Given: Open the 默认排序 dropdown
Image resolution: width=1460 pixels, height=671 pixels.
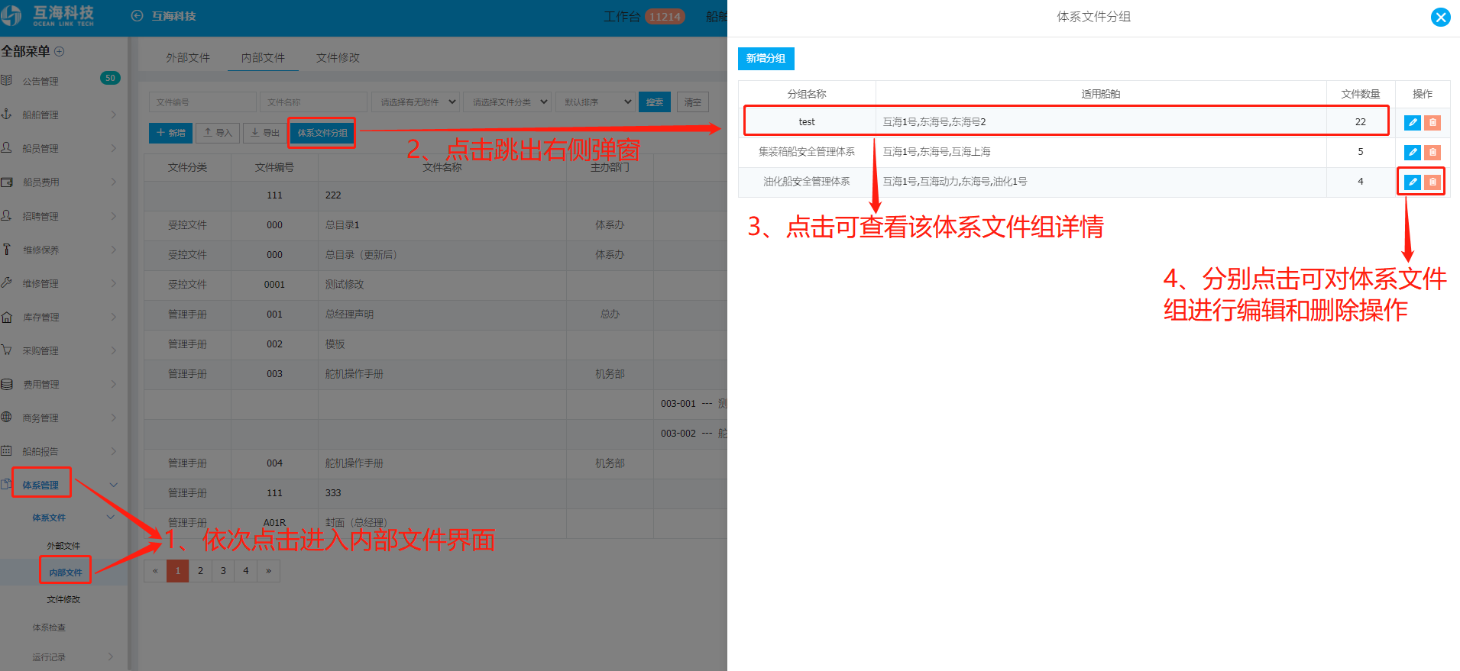Looking at the screenshot, I should click(595, 102).
